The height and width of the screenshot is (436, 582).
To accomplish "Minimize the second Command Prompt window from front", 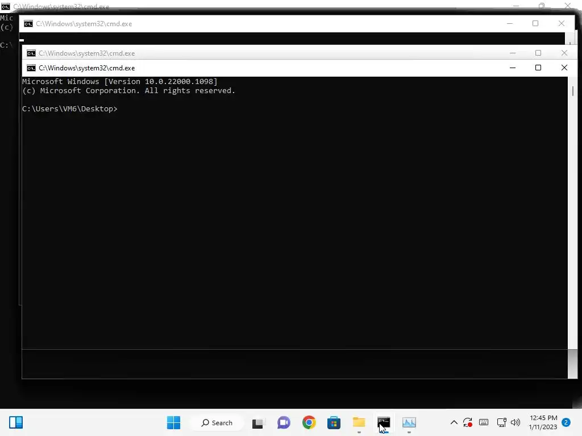I will [513, 53].
